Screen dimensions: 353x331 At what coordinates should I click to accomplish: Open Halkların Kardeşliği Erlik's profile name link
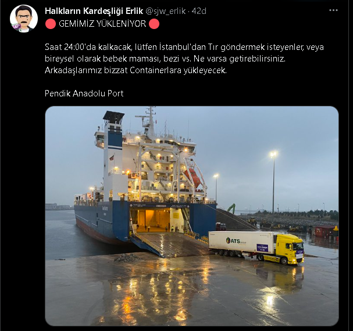click(94, 11)
